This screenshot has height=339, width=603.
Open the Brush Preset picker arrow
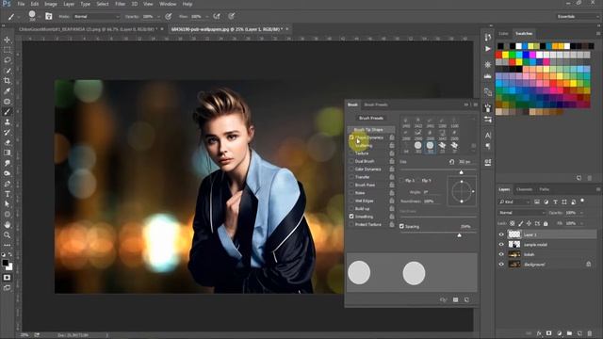tap(40, 17)
